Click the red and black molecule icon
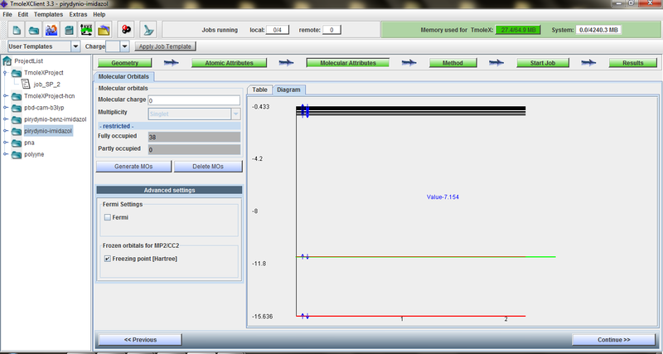This screenshot has width=663, height=354. 126,30
